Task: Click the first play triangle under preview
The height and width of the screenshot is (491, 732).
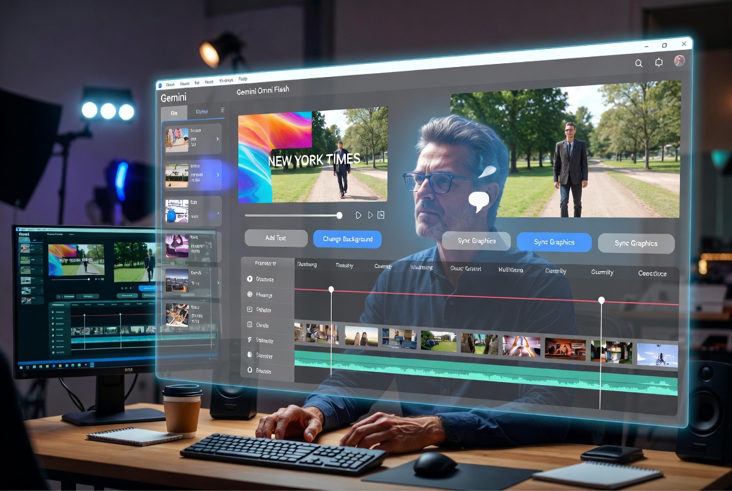Action: click(x=358, y=215)
